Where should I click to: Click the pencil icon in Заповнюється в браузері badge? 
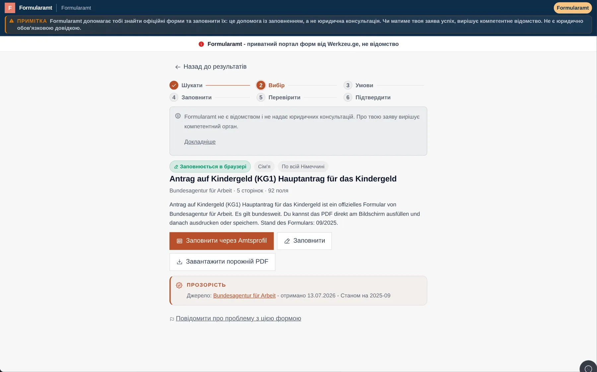[176, 167]
